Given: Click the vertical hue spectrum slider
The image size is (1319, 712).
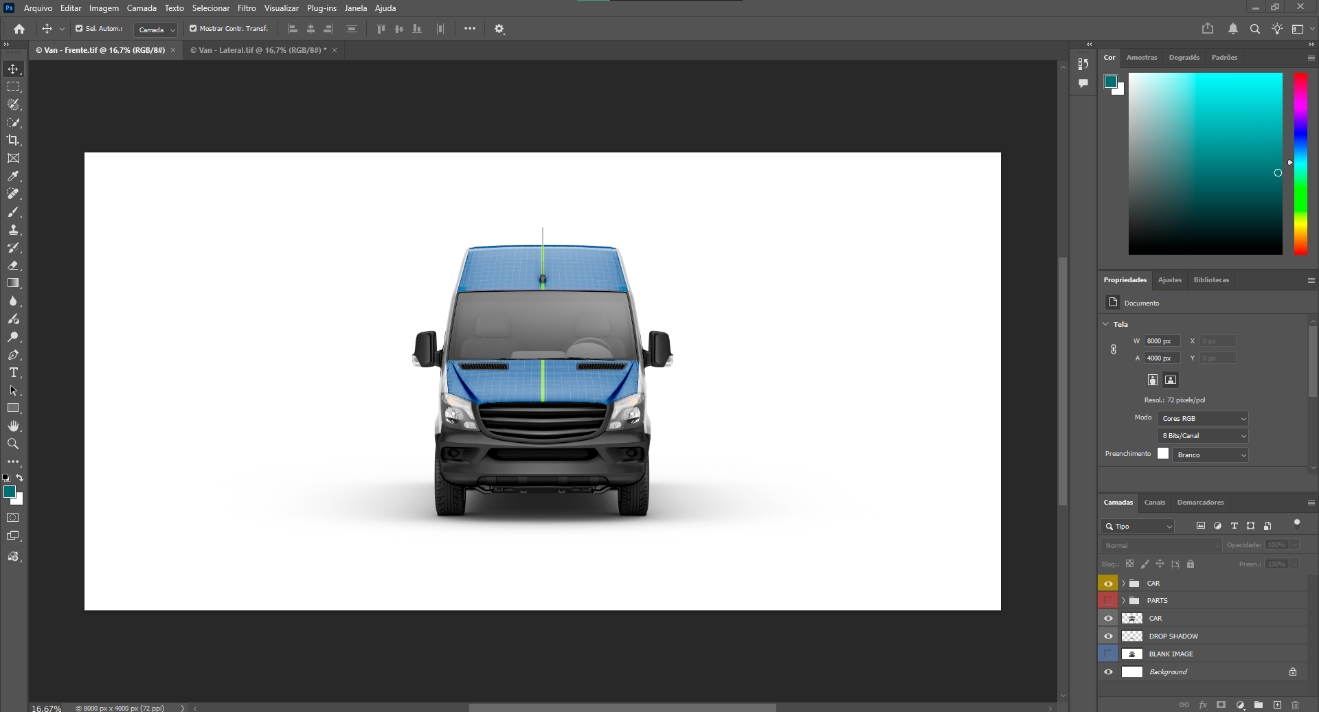Looking at the screenshot, I should click(1300, 163).
